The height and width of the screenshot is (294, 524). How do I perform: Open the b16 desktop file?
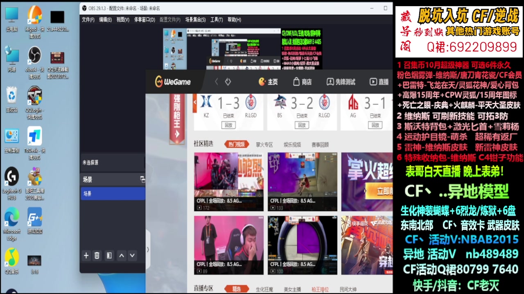coord(34,264)
